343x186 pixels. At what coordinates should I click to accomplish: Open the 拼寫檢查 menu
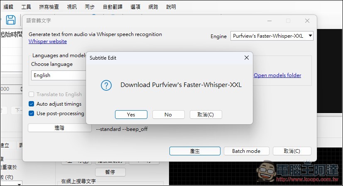[x=49, y=7]
